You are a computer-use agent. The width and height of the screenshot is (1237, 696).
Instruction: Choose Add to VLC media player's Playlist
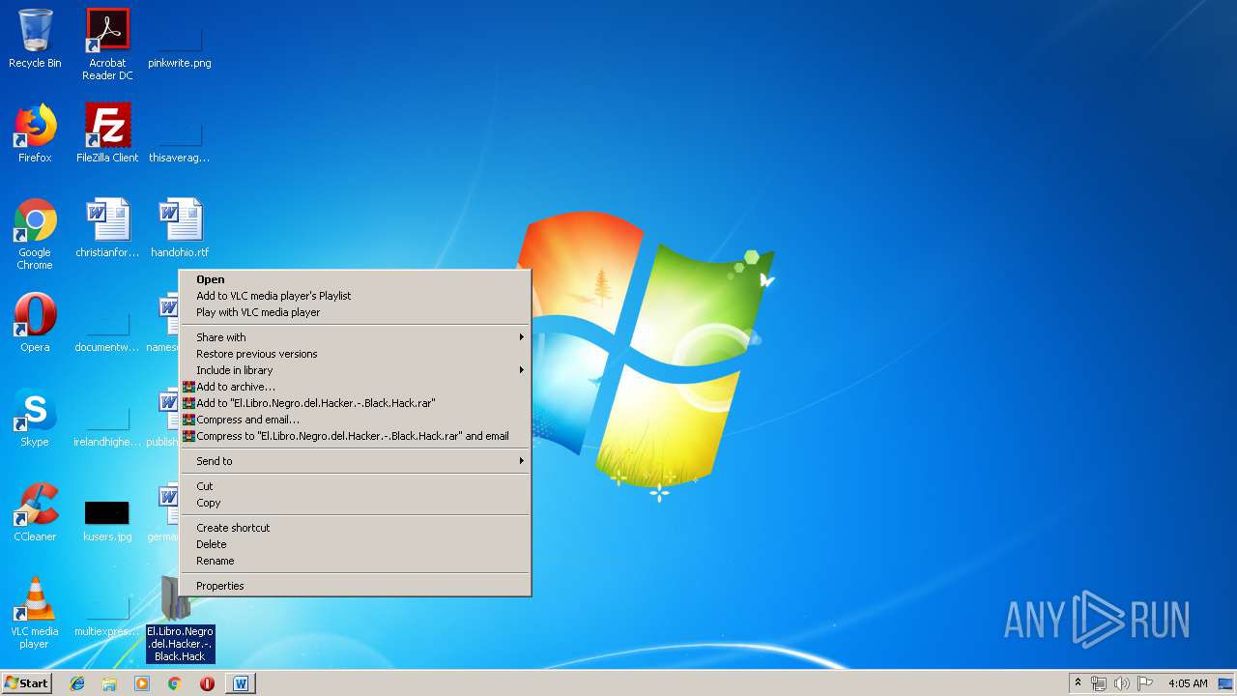pos(355,296)
